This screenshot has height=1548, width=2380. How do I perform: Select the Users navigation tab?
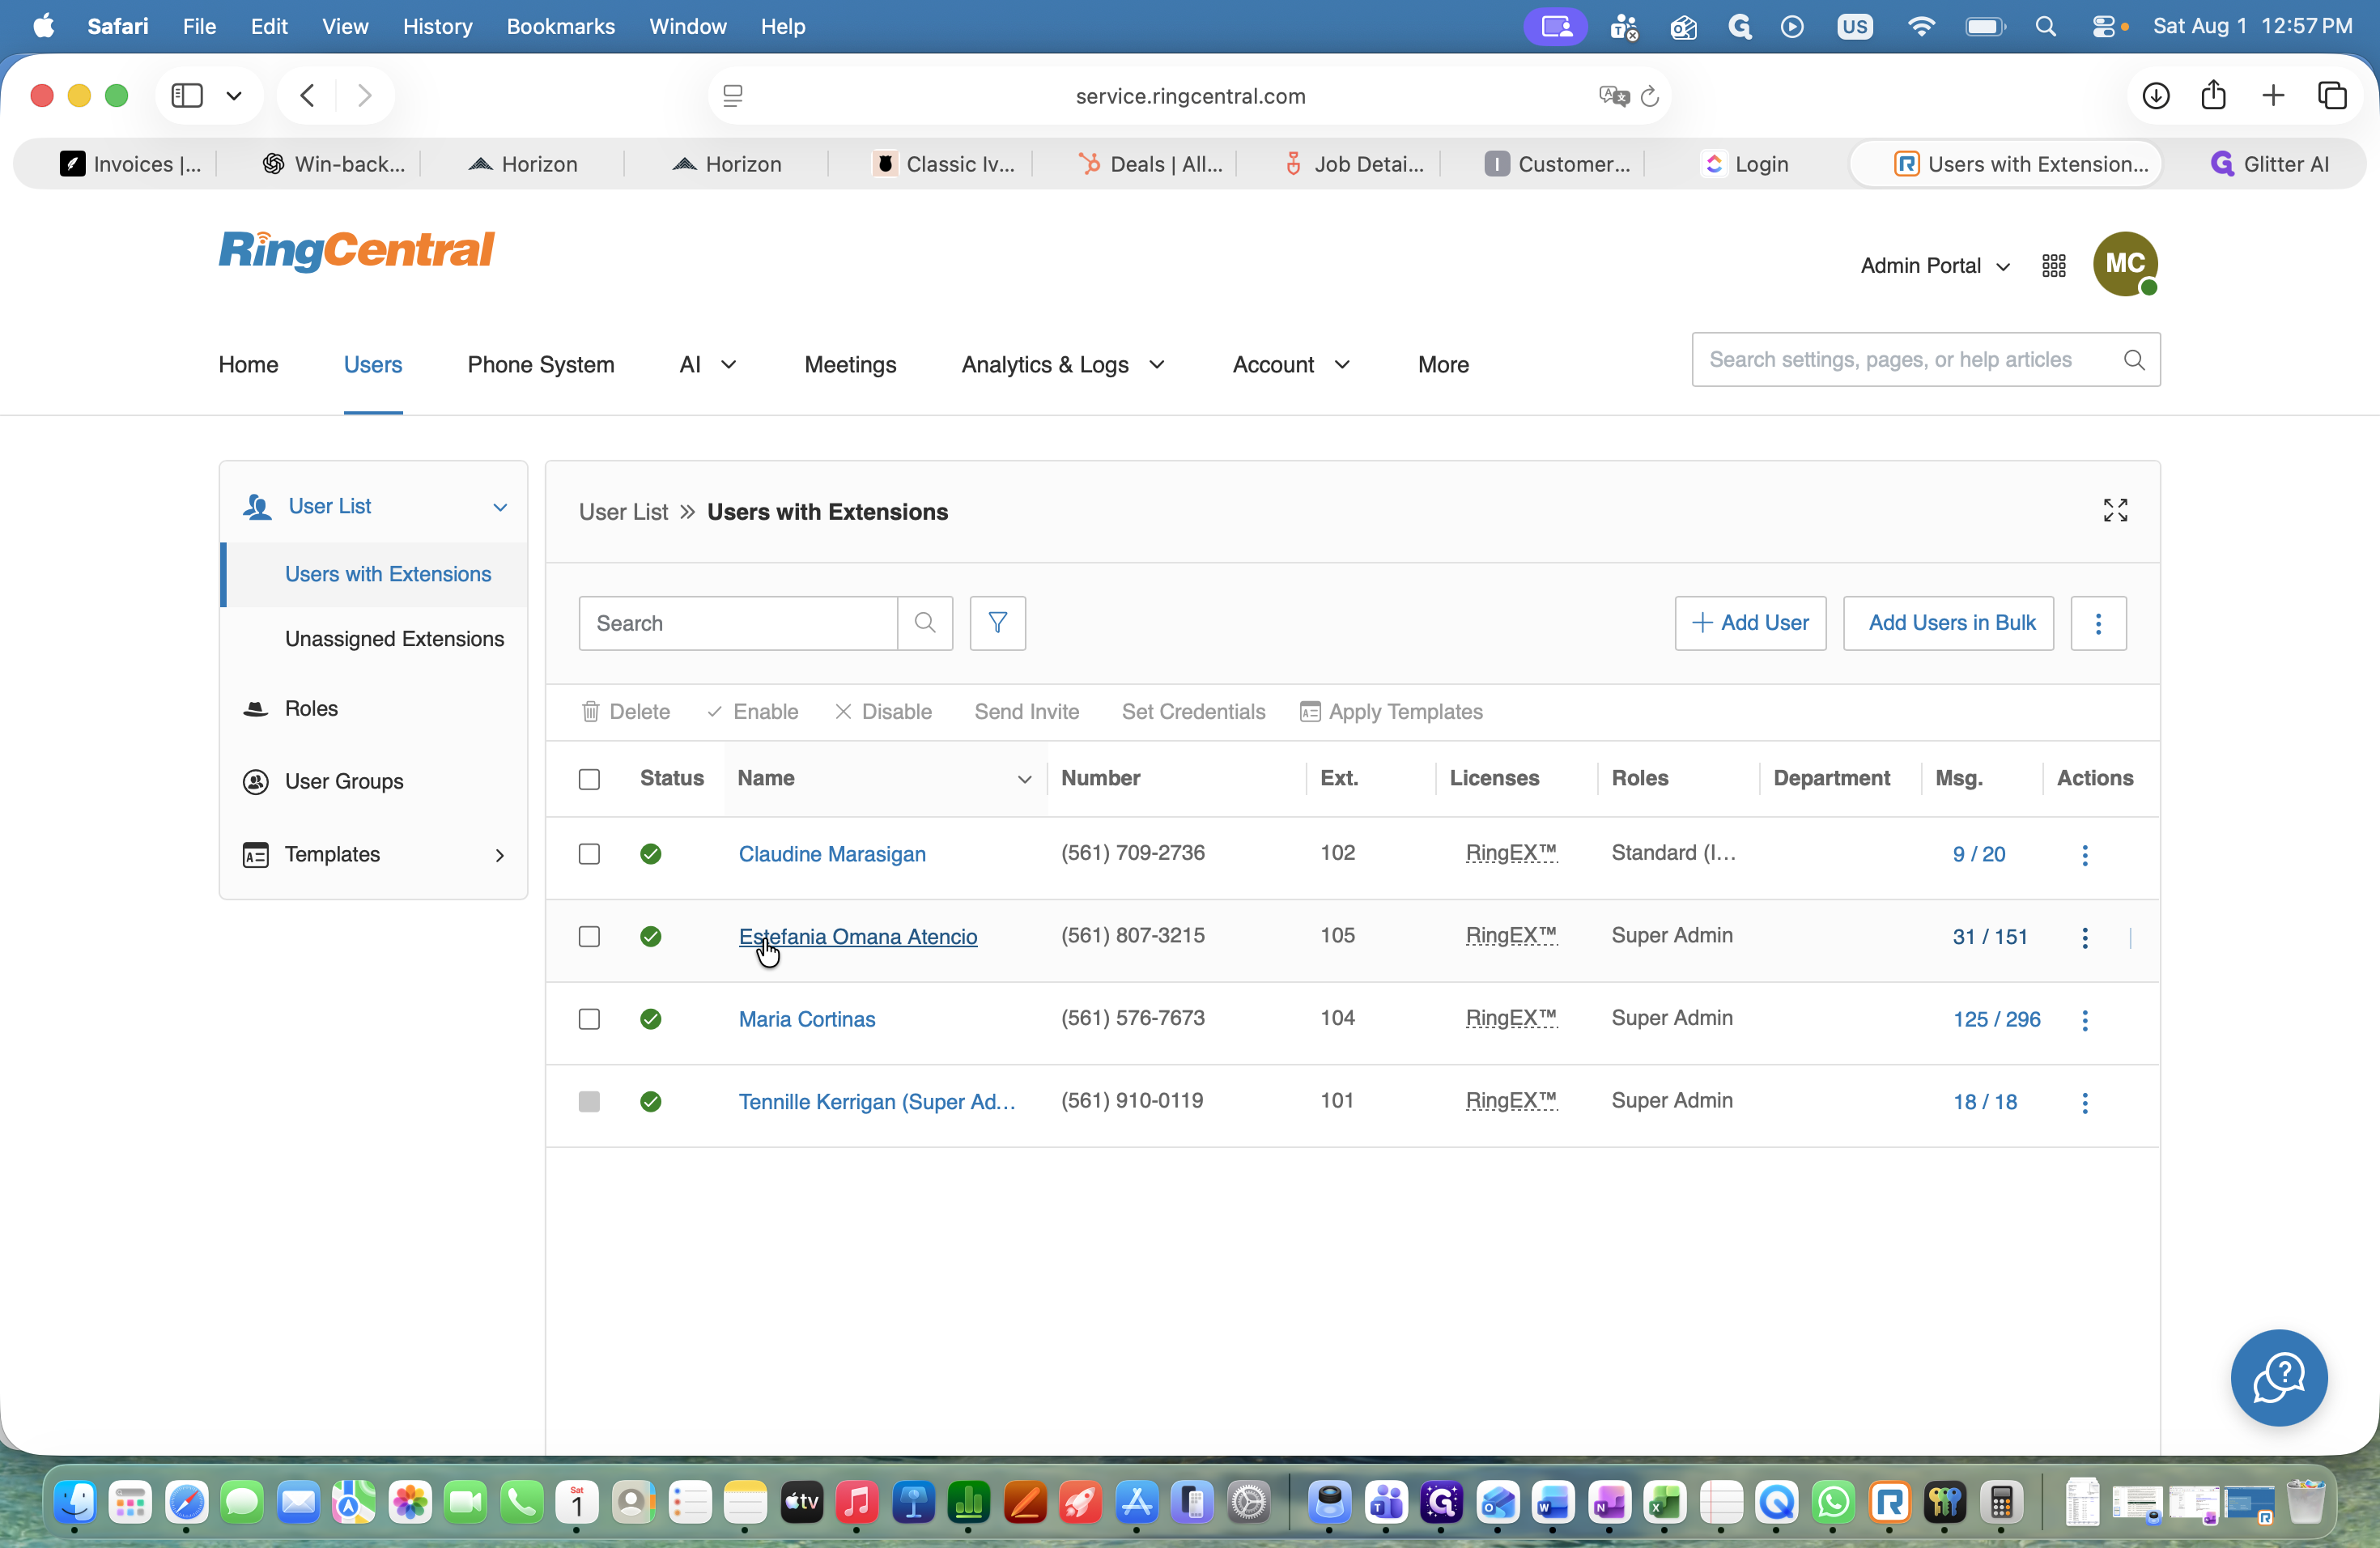point(372,365)
